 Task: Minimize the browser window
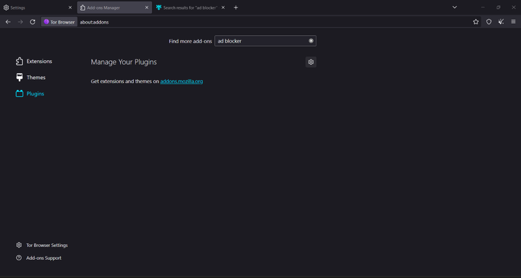click(x=483, y=7)
